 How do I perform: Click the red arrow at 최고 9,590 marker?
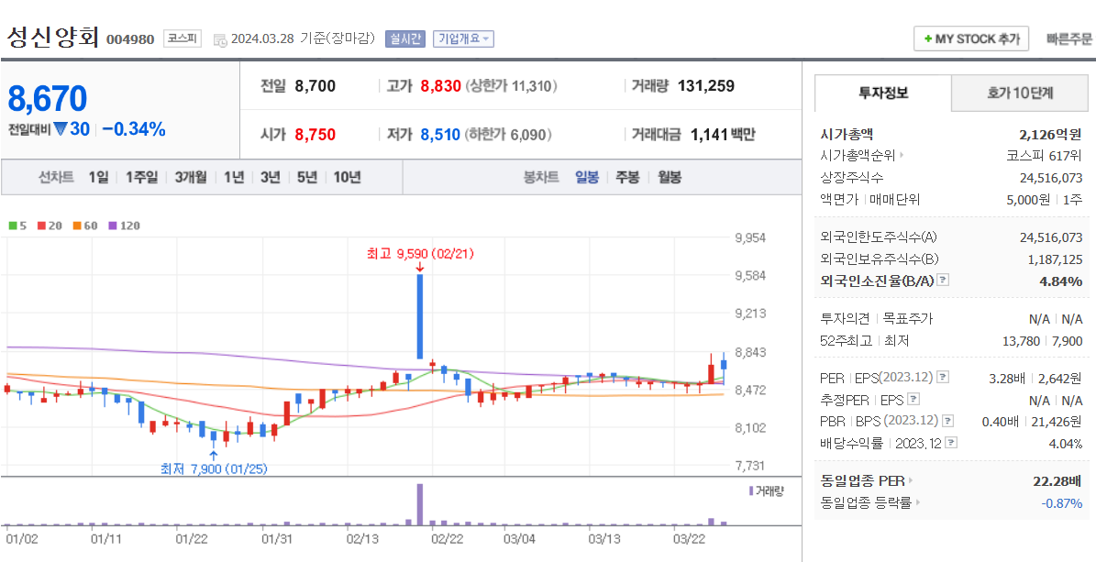point(420,266)
